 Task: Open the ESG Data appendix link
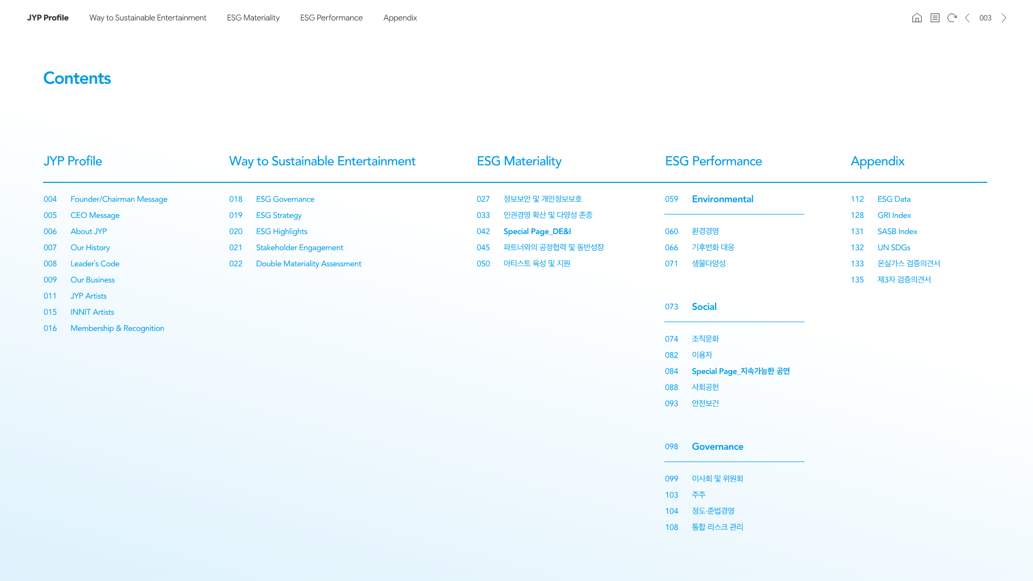pos(894,199)
